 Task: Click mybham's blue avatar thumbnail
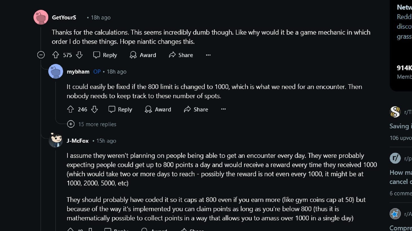56,71
